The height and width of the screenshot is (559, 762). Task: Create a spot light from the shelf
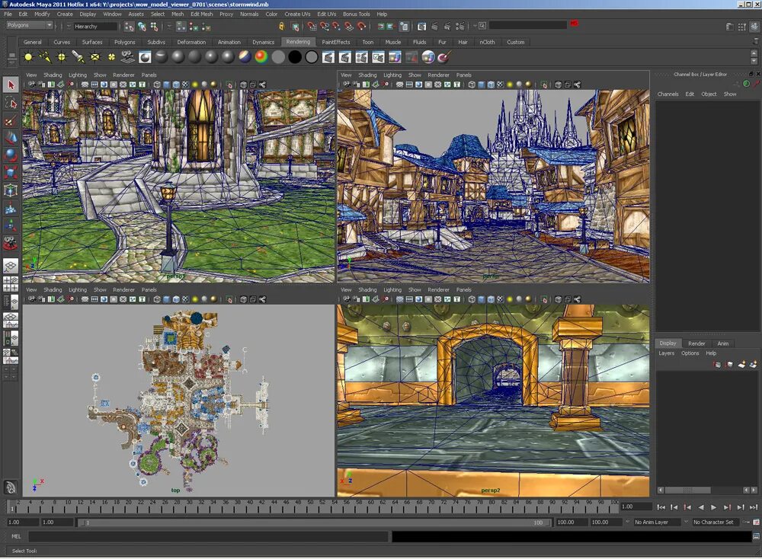tap(78, 57)
